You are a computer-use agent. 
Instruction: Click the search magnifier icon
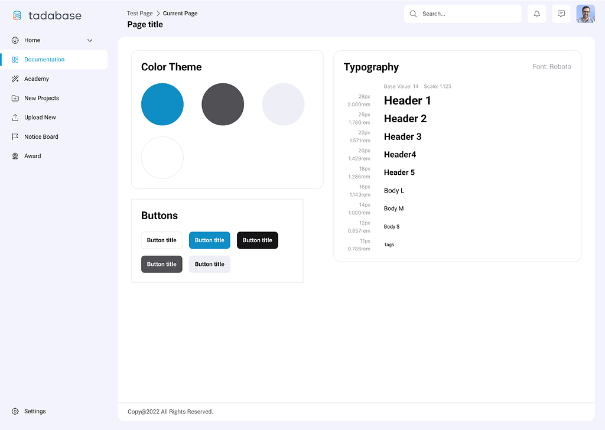tap(414, 14)
